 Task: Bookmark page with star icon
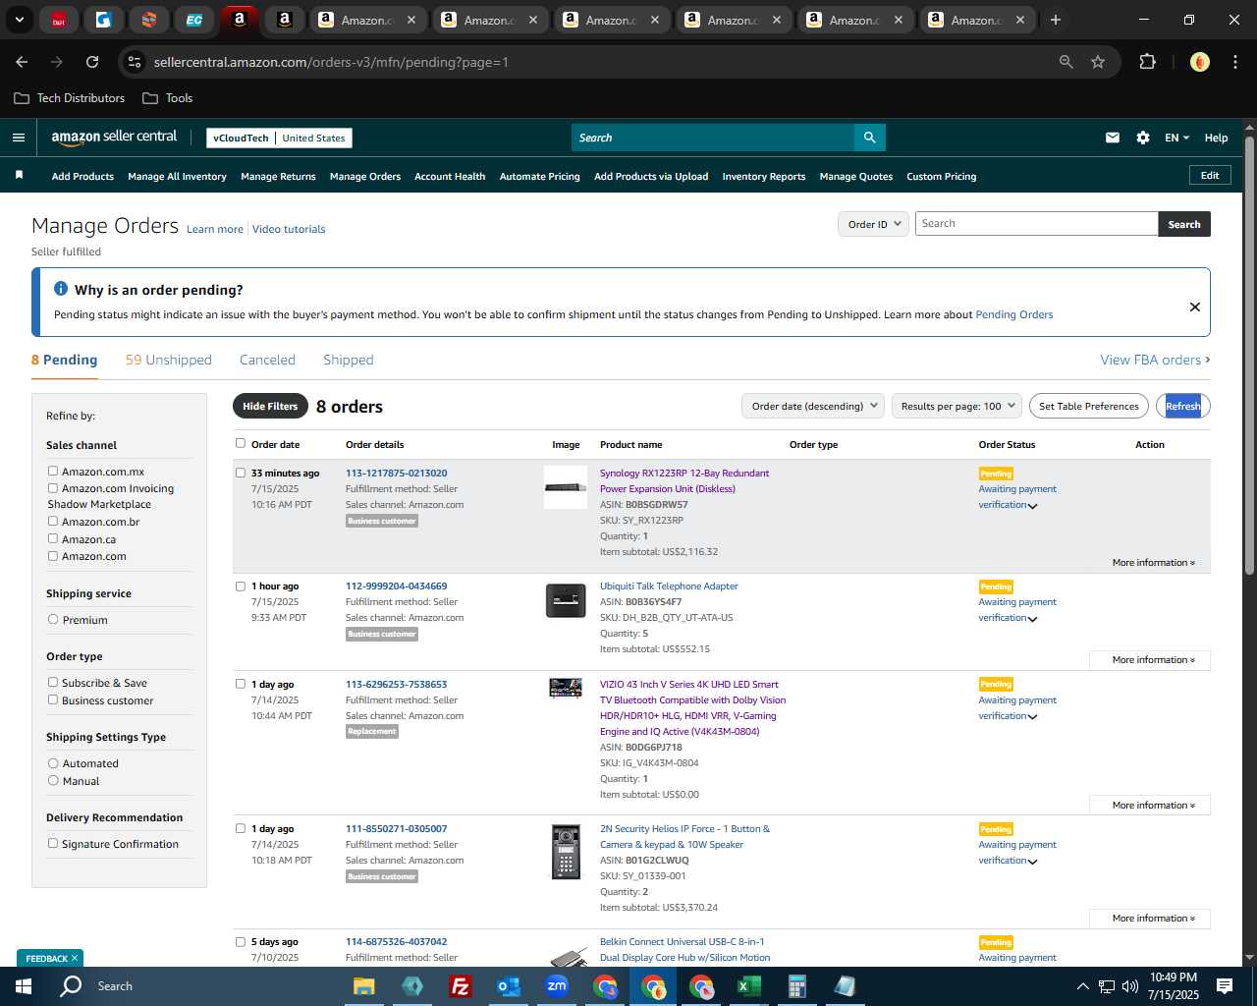1098,62
